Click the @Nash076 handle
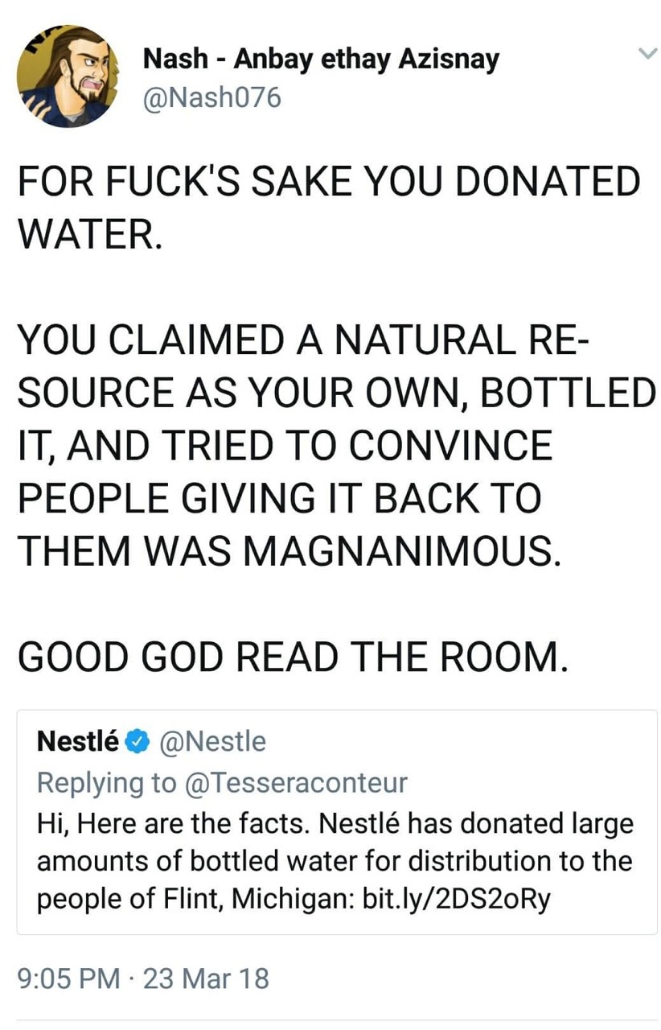This screenshot has height=1030, width=661. click(211, 98)
